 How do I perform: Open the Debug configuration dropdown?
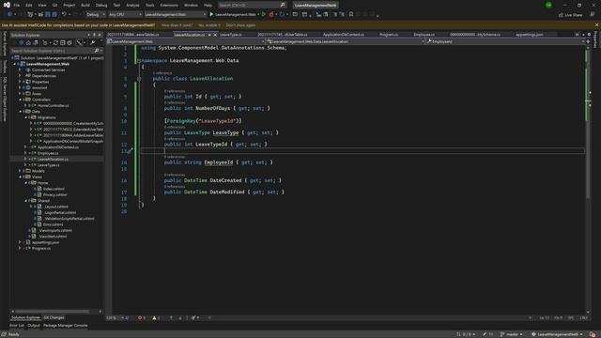(x=96, y=15)
